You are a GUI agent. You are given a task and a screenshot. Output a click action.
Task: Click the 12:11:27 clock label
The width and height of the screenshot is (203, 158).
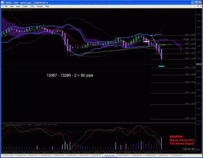(x=189, y=149)
